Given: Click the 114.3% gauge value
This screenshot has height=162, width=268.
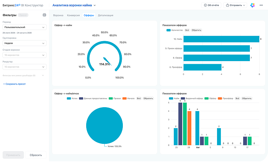Looking at the screenshot, I should tap(104, 64).
